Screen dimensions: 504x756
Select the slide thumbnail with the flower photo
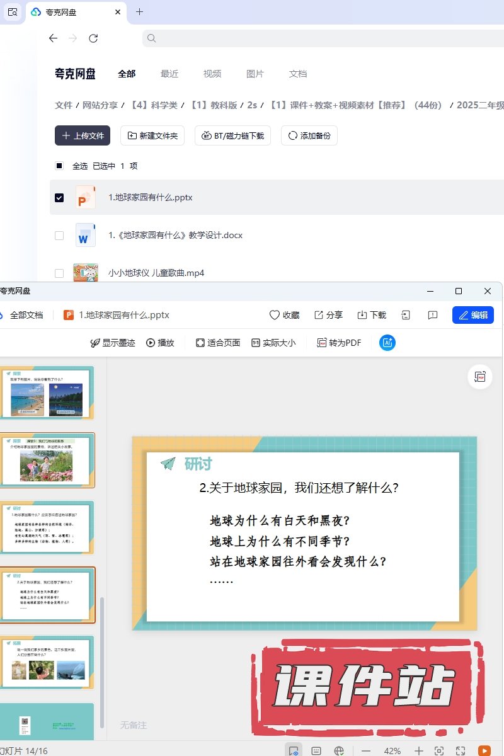(x=47, y=461)
